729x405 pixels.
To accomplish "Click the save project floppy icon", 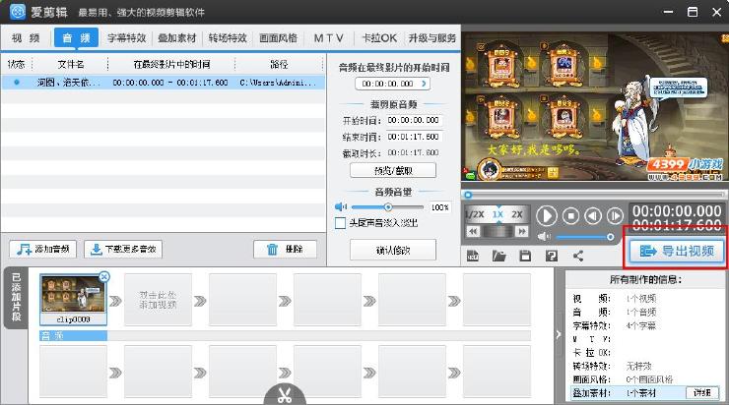I will 525,256.
